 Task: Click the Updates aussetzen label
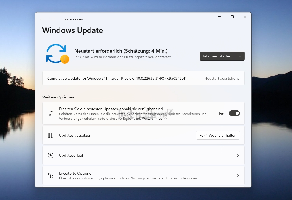coord(75,135)
